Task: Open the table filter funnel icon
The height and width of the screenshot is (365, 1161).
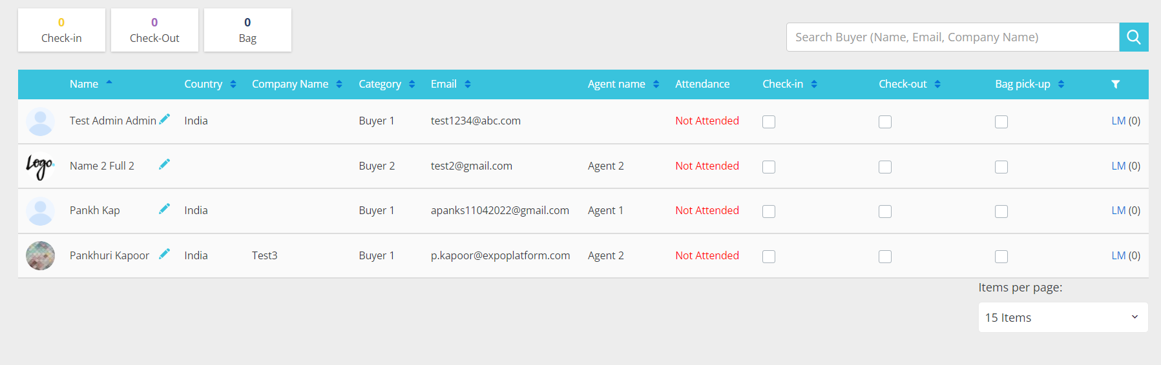Action: click(x=1115, y=84)
